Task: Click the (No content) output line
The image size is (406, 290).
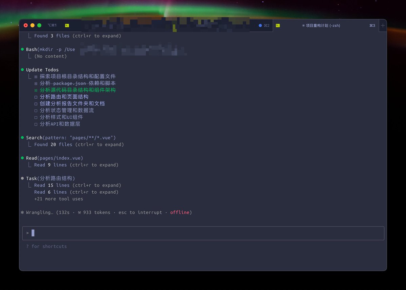Action: coord(50,56)
